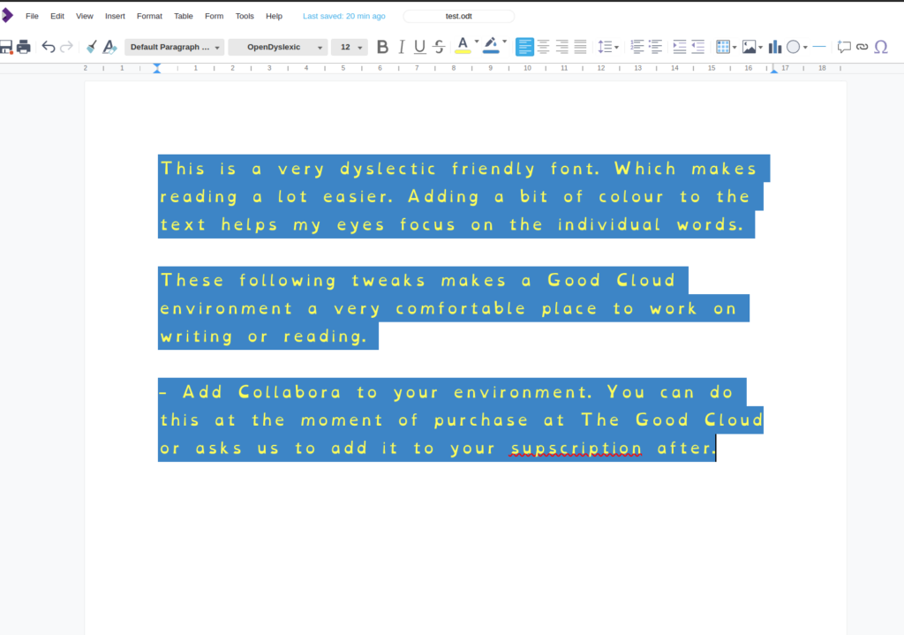The image size is (904, 635).
Task: Toggle italic formatting
Action: pos(402,47)
